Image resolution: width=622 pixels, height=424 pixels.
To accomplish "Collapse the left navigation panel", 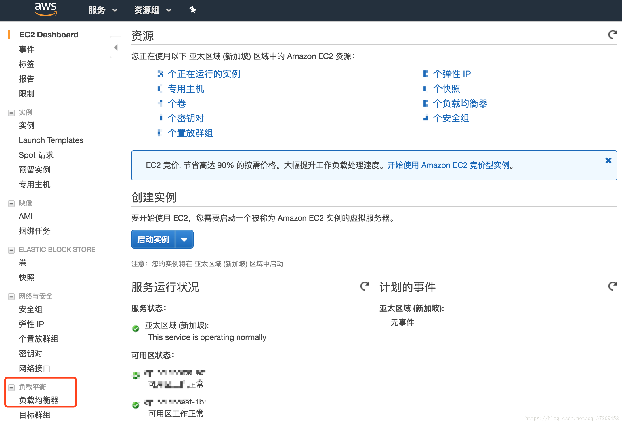I will [x=116, y=47].
